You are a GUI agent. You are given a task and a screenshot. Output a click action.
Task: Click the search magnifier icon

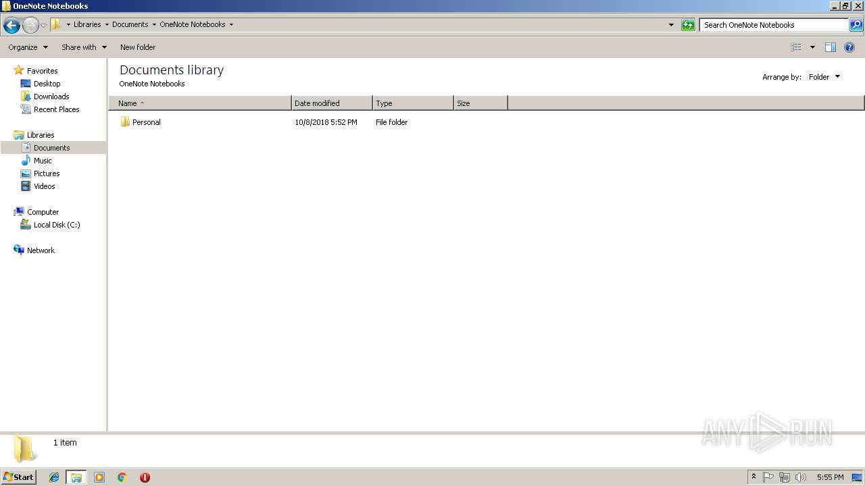tap(856, 25)
